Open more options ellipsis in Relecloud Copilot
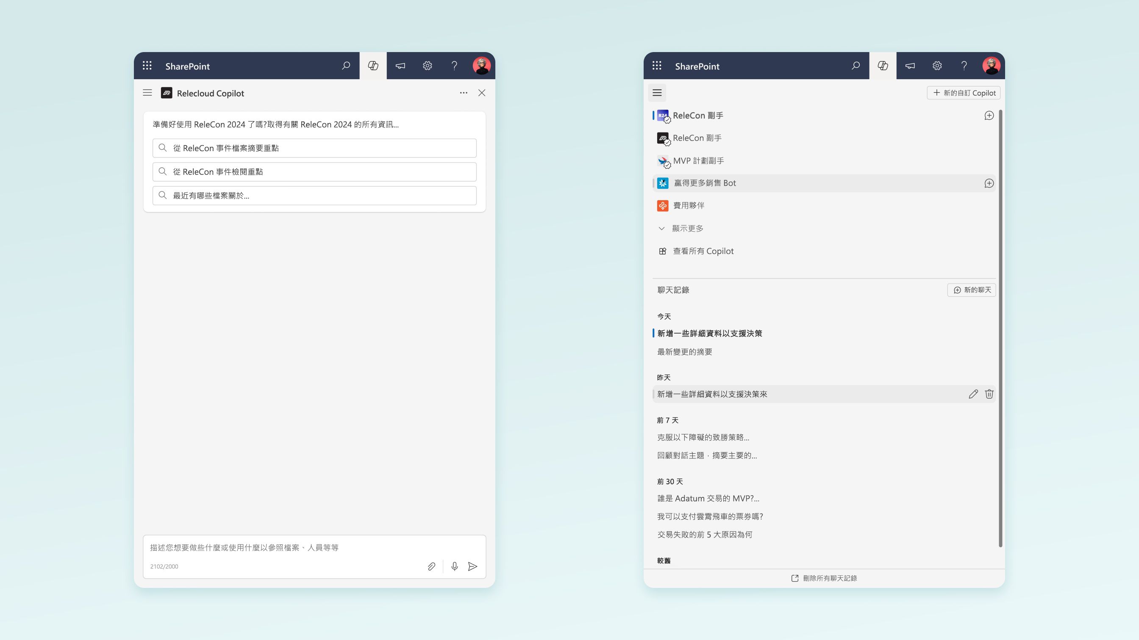 tap(464, 93)
